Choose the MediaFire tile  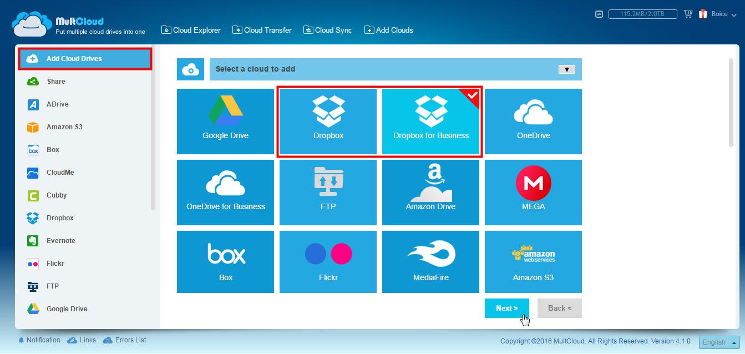tap(430, 262)
